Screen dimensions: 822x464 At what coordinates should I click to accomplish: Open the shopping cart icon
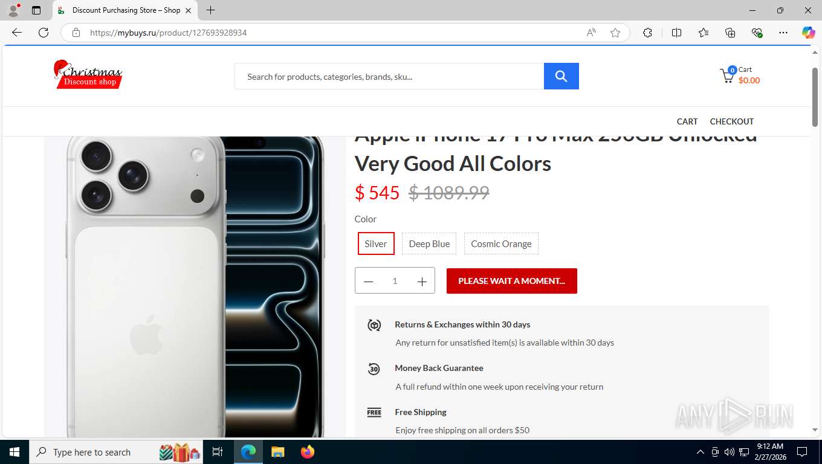click(x=728, y=76)
